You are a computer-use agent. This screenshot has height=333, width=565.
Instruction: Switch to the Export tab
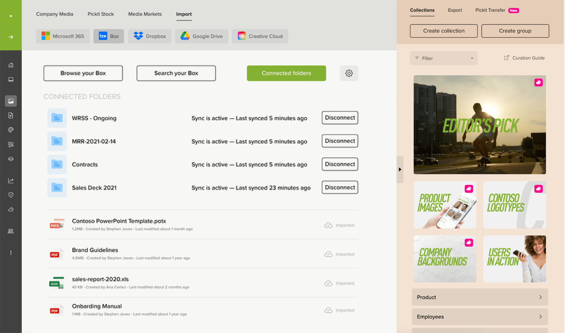click(x=455, y=10)
